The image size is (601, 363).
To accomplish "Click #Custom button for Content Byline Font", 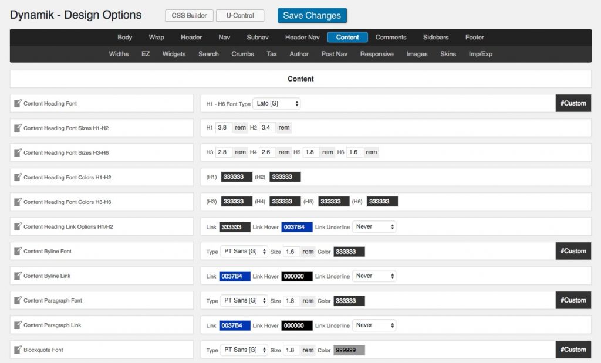I will click(573, 251).
